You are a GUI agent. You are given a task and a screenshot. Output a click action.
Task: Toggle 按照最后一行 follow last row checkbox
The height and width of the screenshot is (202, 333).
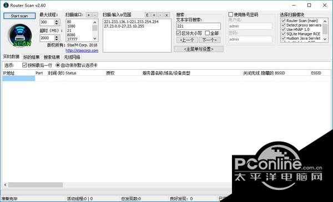[x=24, y=65]
